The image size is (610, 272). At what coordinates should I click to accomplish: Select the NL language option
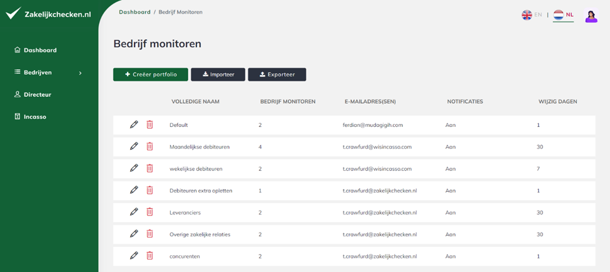563,15
